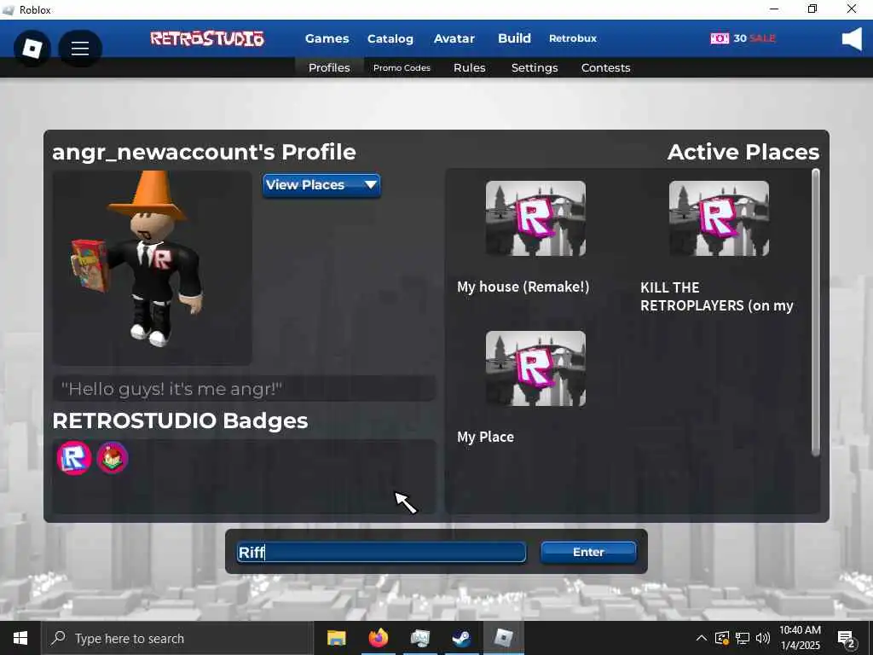Go to the Avatar page
Viewport: 873px width, 655px height.
454,38
